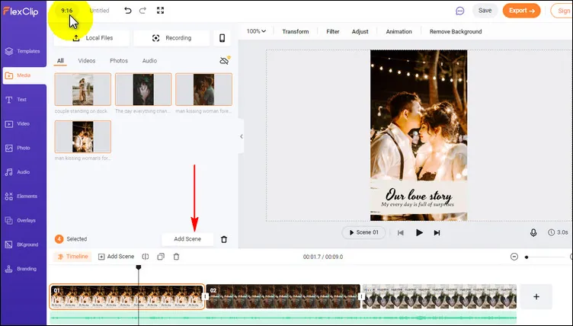Image resolution: width=573 pixels, height=326 pixels.
Task: Click the Local Files upload button
Action: click(x=91, y=38)
